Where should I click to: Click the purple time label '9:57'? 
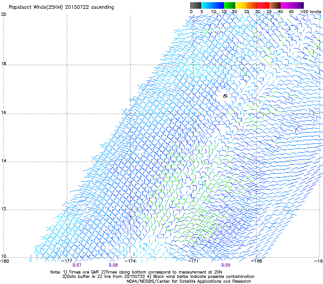(x=77, y=265)
